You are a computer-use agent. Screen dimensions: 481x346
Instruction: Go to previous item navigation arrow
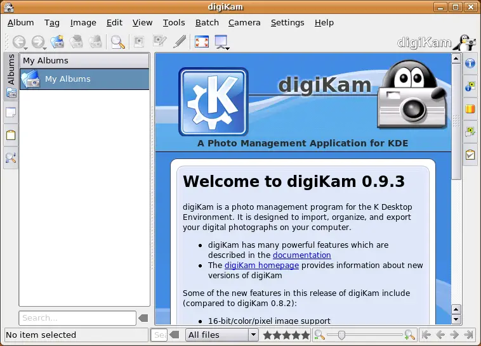pyautogui.click(x=440, y=335)
